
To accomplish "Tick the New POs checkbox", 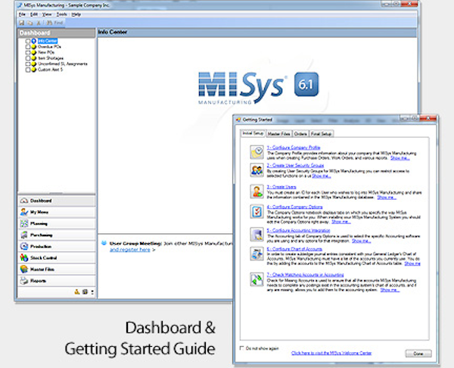I will coord(28,52).
